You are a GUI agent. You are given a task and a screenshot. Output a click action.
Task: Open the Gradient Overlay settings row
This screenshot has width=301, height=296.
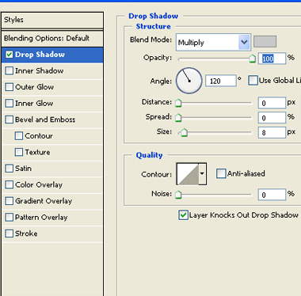click(x=52, y=201)
